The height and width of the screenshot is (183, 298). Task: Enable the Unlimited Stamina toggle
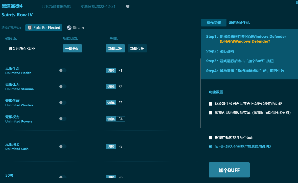[x=62, y=86]
